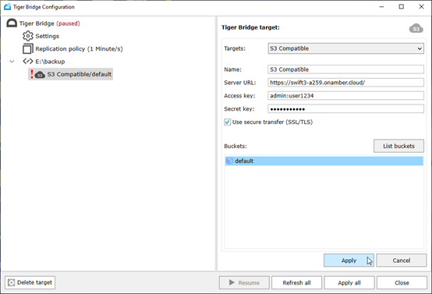Select the E:\backup tree entry

pos(50,62)
